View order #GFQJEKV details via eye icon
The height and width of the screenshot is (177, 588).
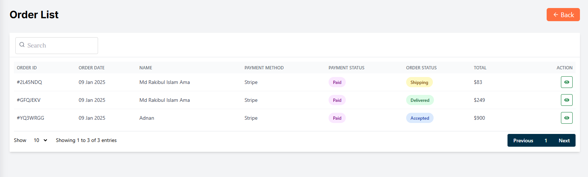point(566,100)
